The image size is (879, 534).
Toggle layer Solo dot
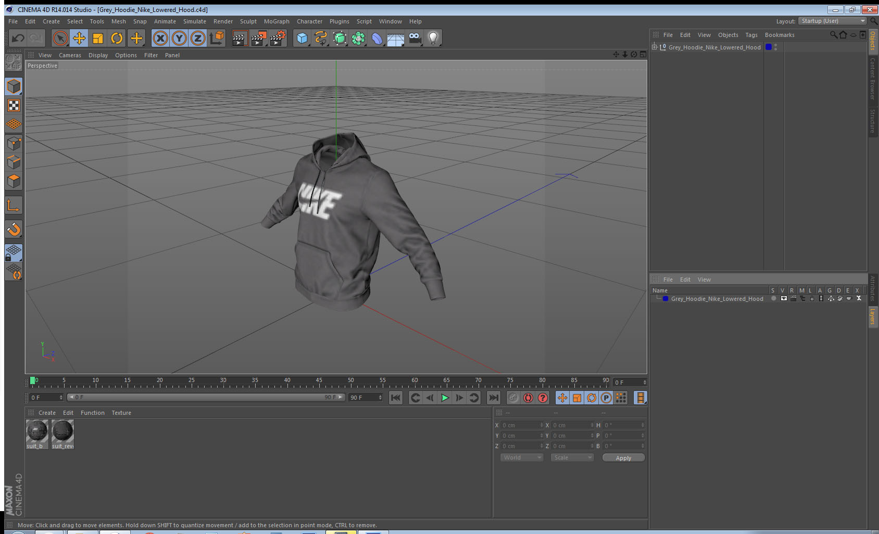(773, 299)
